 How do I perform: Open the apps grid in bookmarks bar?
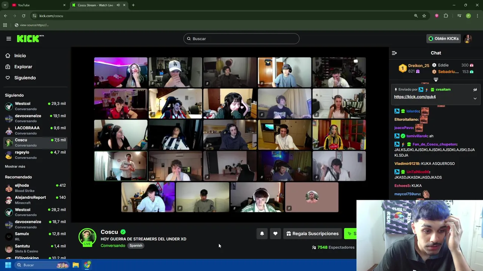pos(5,25)
